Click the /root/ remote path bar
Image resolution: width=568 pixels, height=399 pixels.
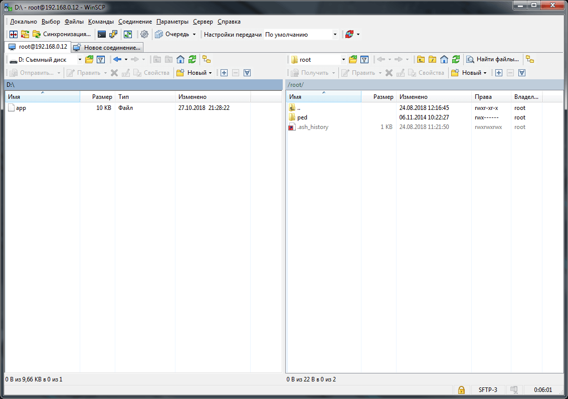tap(425, 84)
